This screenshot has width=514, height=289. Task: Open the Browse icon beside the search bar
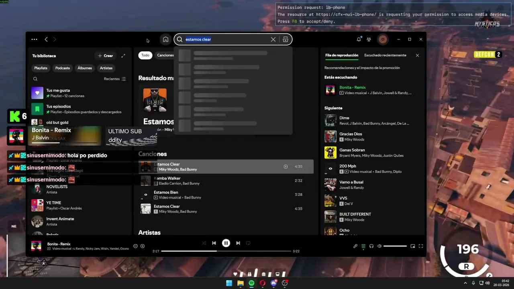(286, 39)
